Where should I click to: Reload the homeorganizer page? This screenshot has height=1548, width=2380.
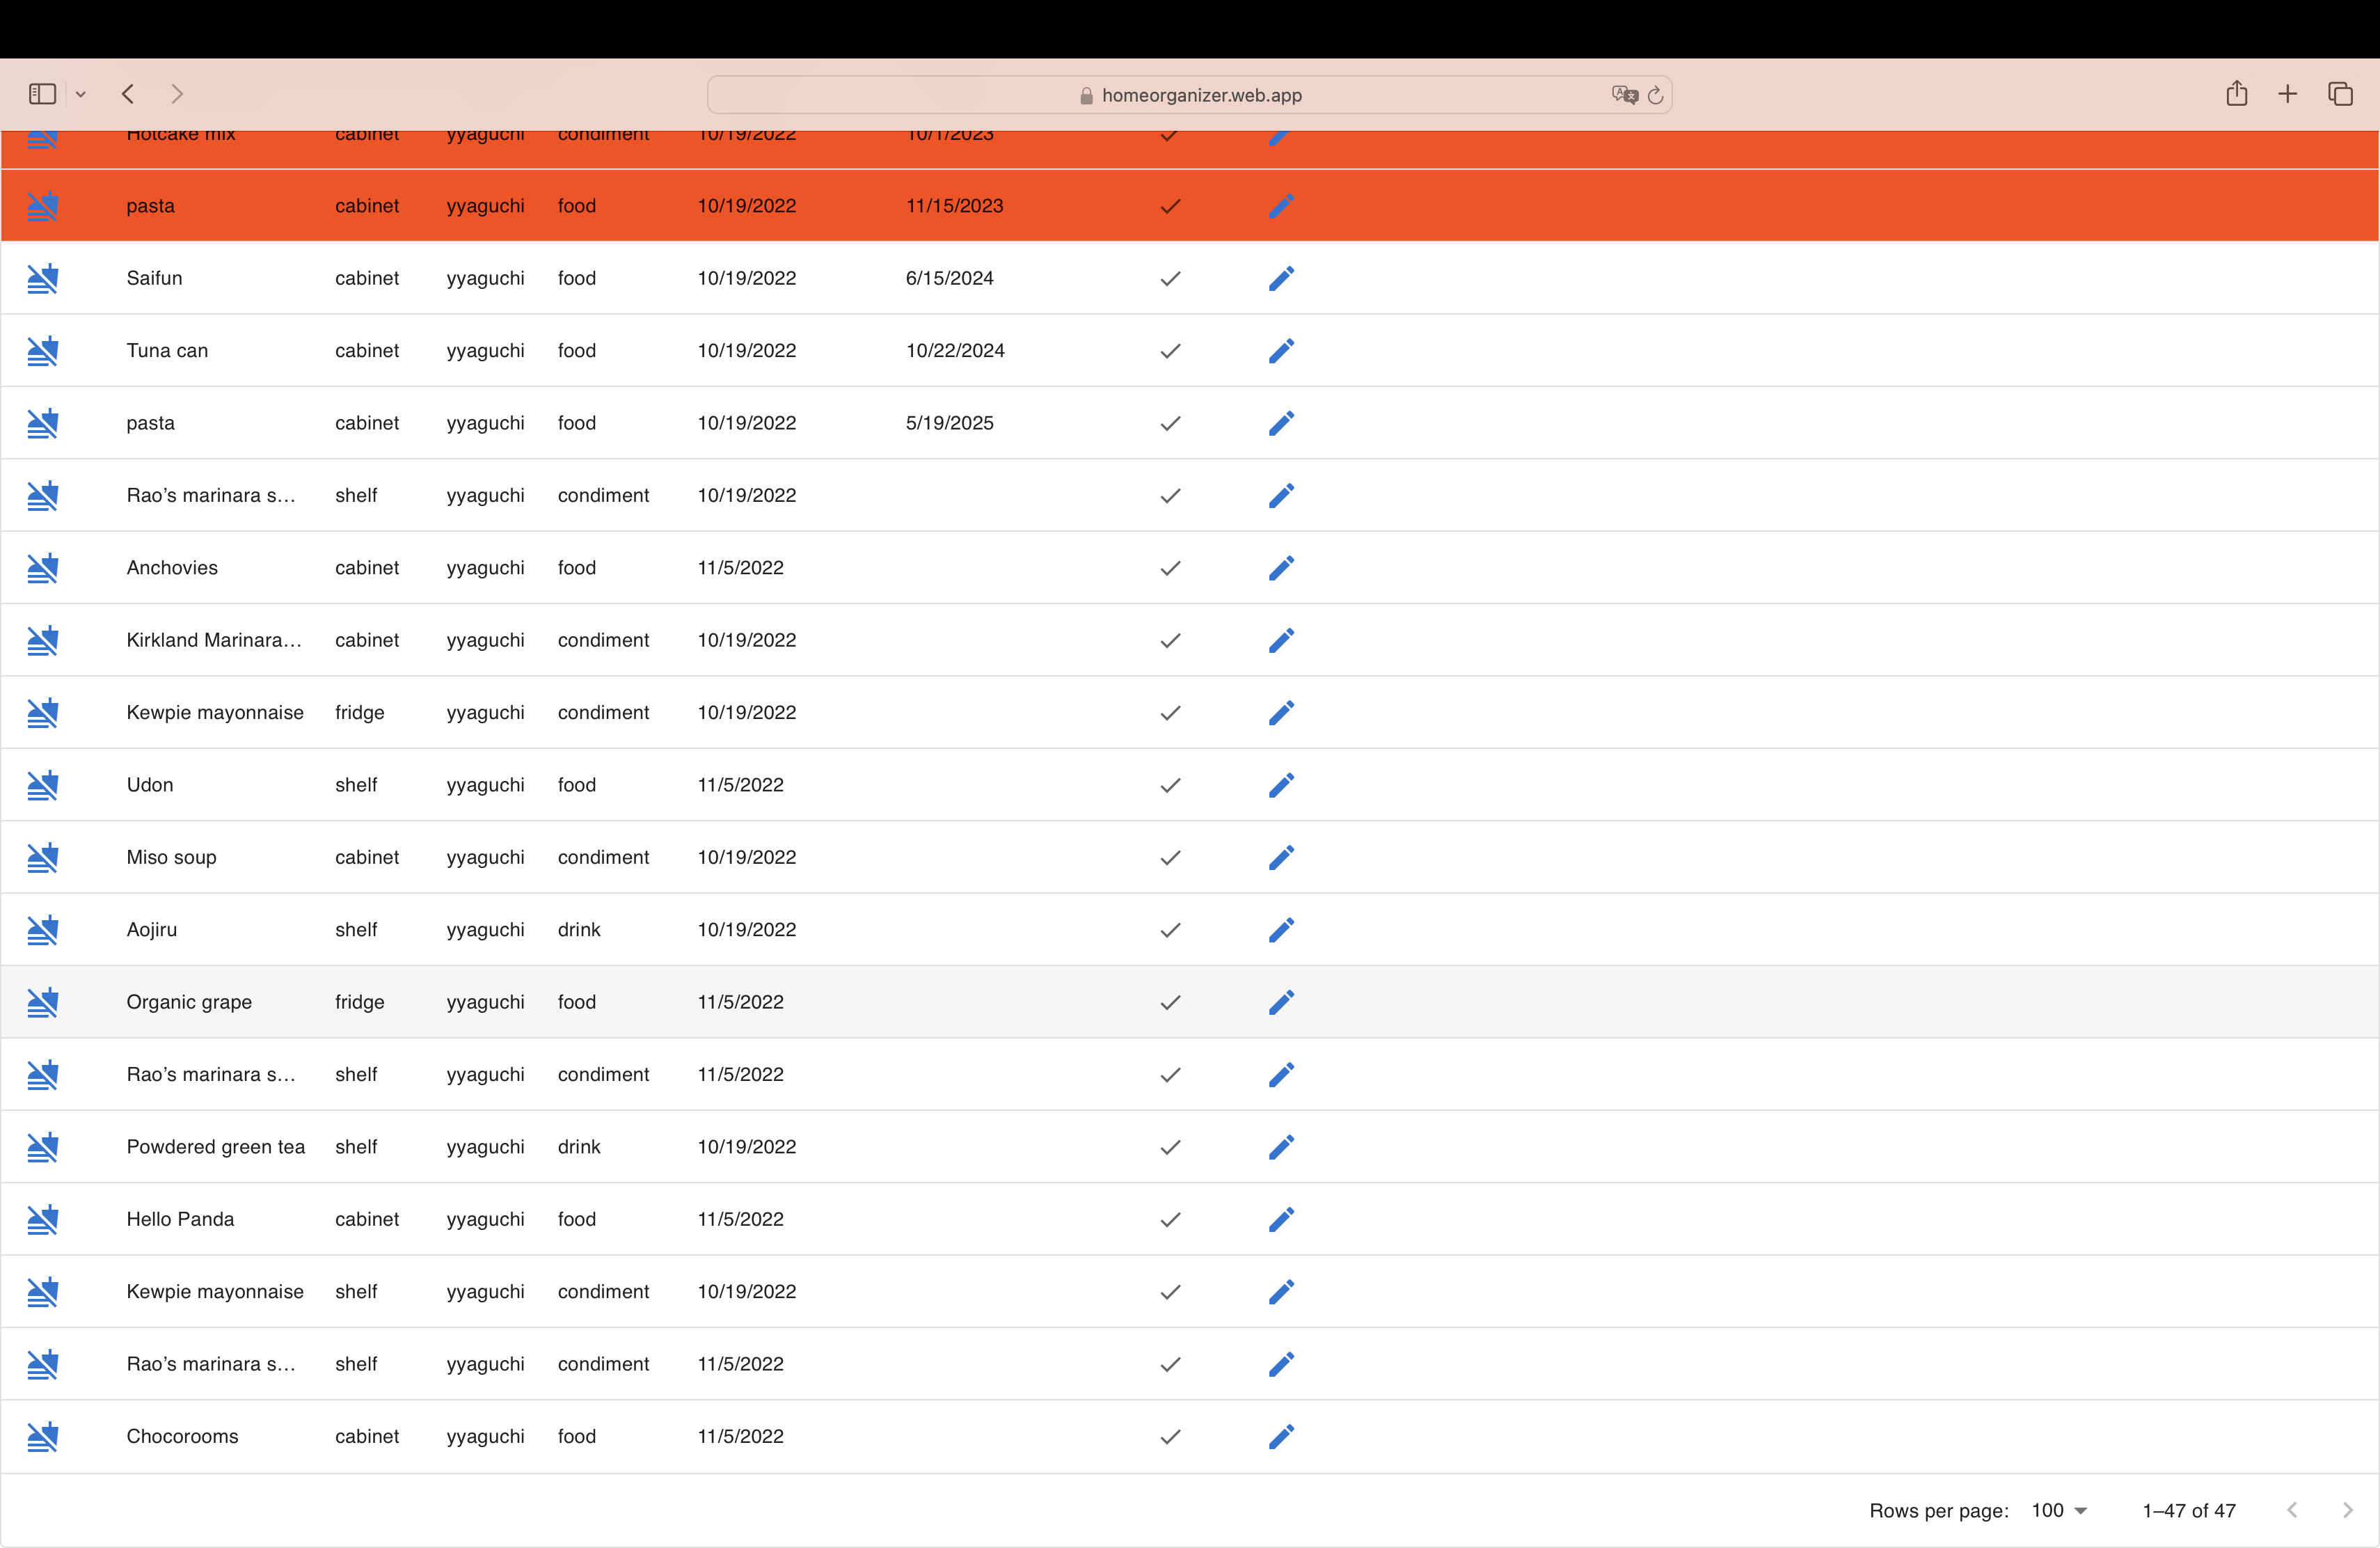1655,95
